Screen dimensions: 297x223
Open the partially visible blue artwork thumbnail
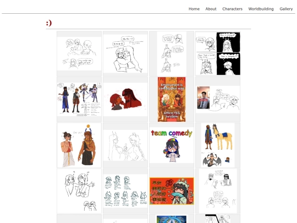pyautogui.click(x=172, y=219)
